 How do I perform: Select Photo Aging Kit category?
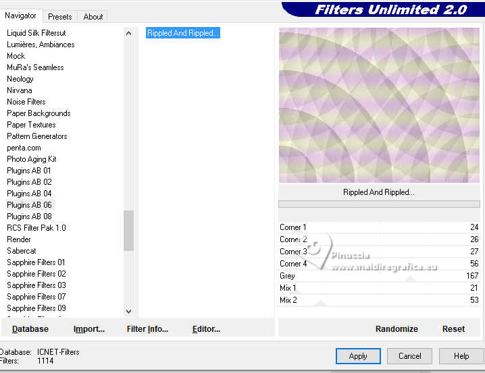[32, 159]
